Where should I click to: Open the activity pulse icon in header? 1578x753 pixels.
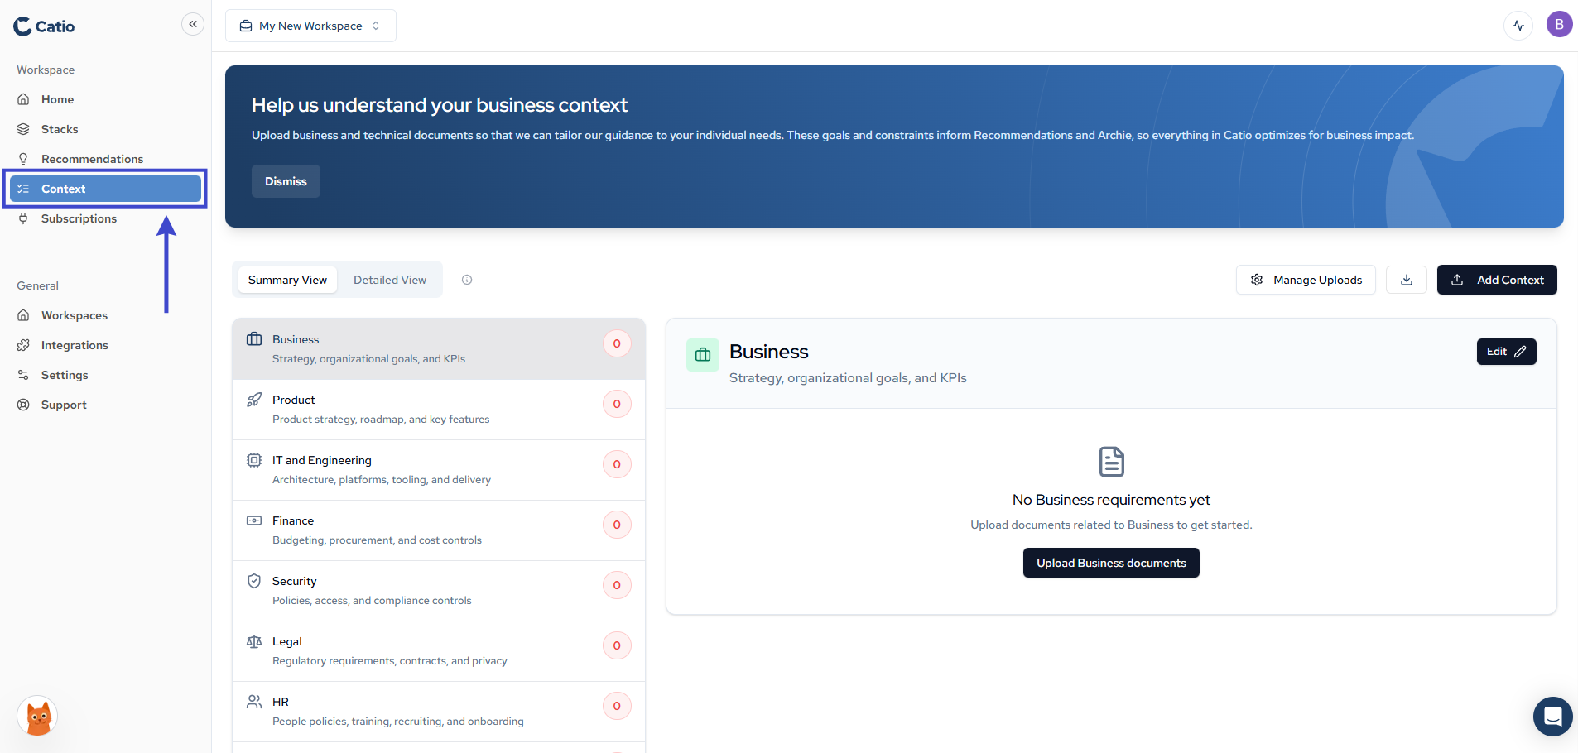coord(1518,25)
